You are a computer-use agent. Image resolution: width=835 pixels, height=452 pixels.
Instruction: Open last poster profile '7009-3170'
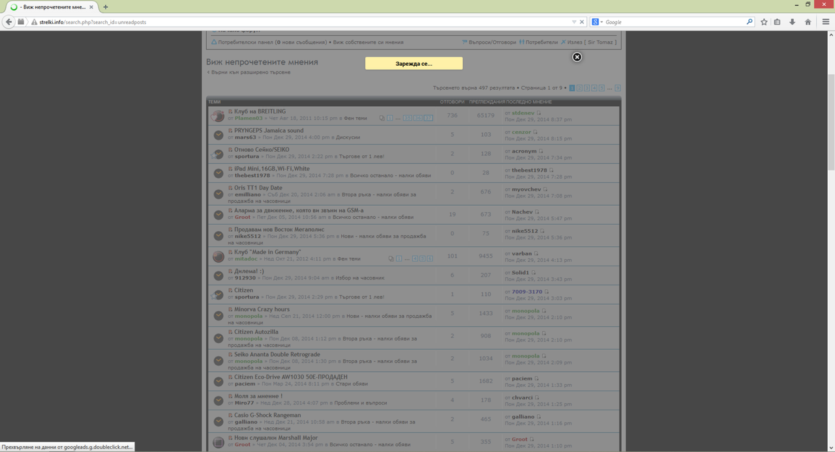coord(527,292)
